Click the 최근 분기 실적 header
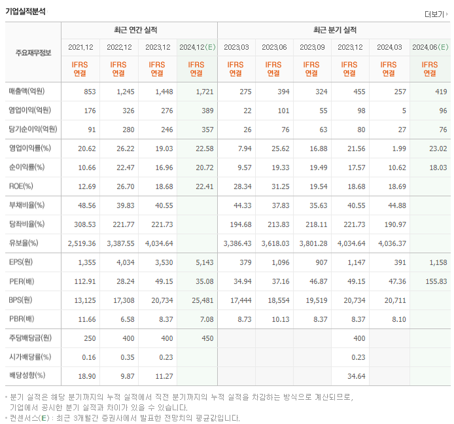 pos(335,30)
